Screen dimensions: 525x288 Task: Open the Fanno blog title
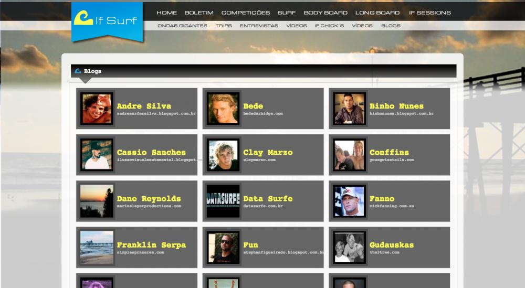[382, 198]
